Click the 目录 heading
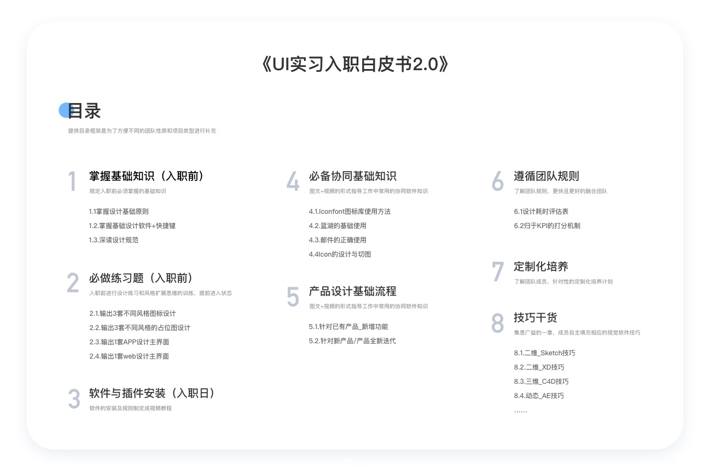 tap(84, 111)
